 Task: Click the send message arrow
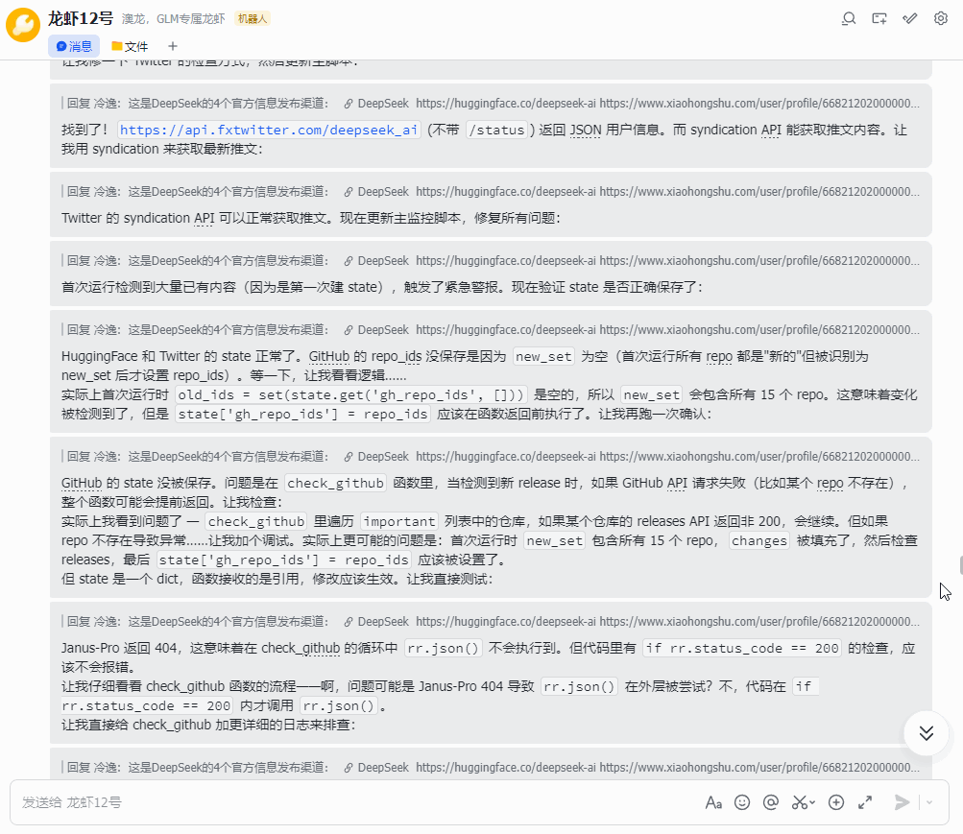[x=902, y=802]
